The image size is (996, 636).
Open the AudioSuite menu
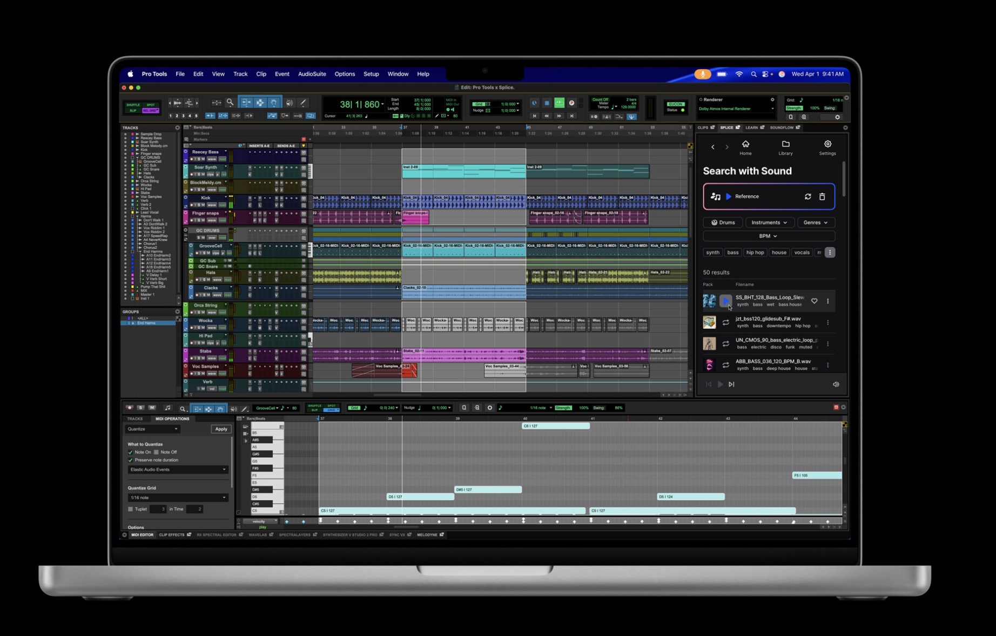click(312, 74)
